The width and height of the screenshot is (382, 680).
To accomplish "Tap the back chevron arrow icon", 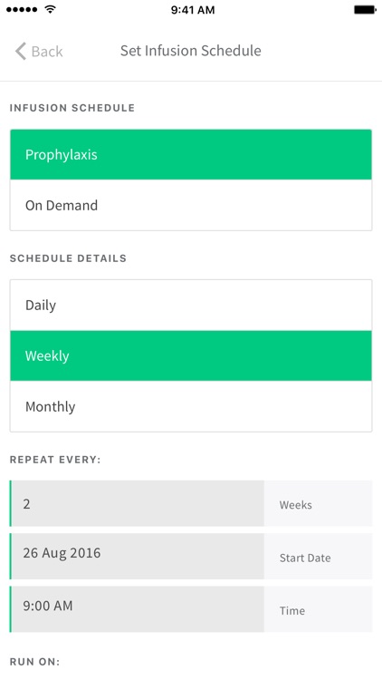I will click(x=20, y=51).
